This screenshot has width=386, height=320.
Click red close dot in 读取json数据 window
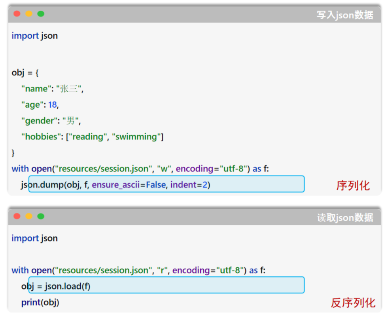pyautogui.click(x=17, y=216)
